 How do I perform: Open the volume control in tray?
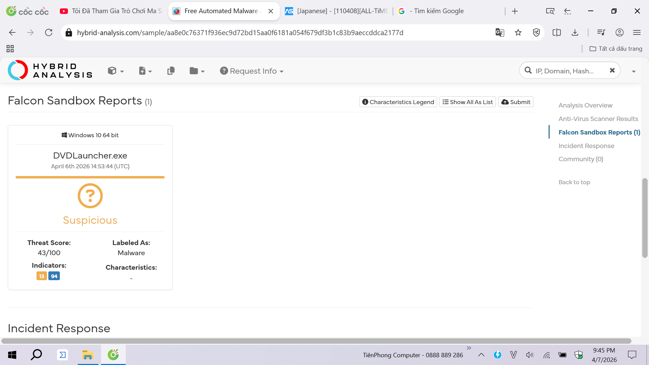[x=530, y=355]
